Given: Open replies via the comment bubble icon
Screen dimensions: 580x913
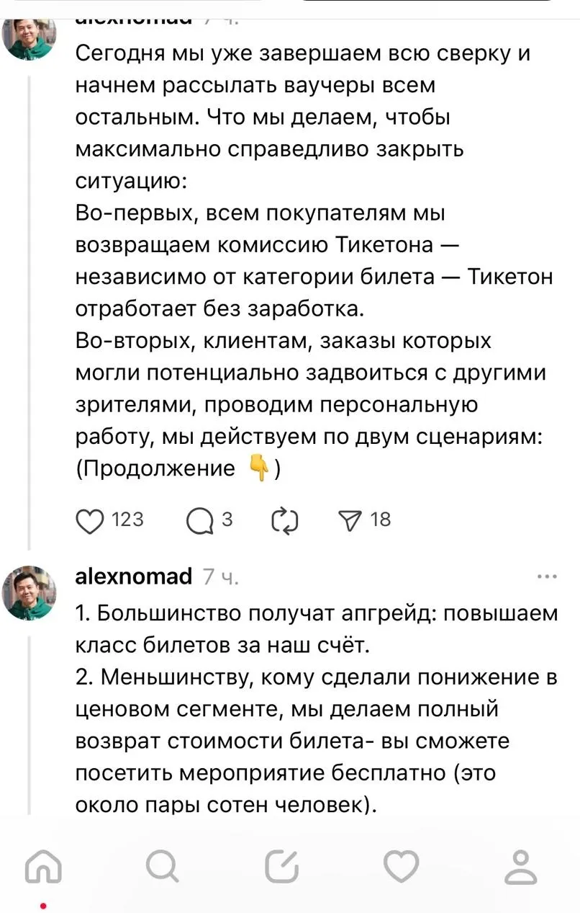Looking at the screenshot, I should (x=199, y=520).
